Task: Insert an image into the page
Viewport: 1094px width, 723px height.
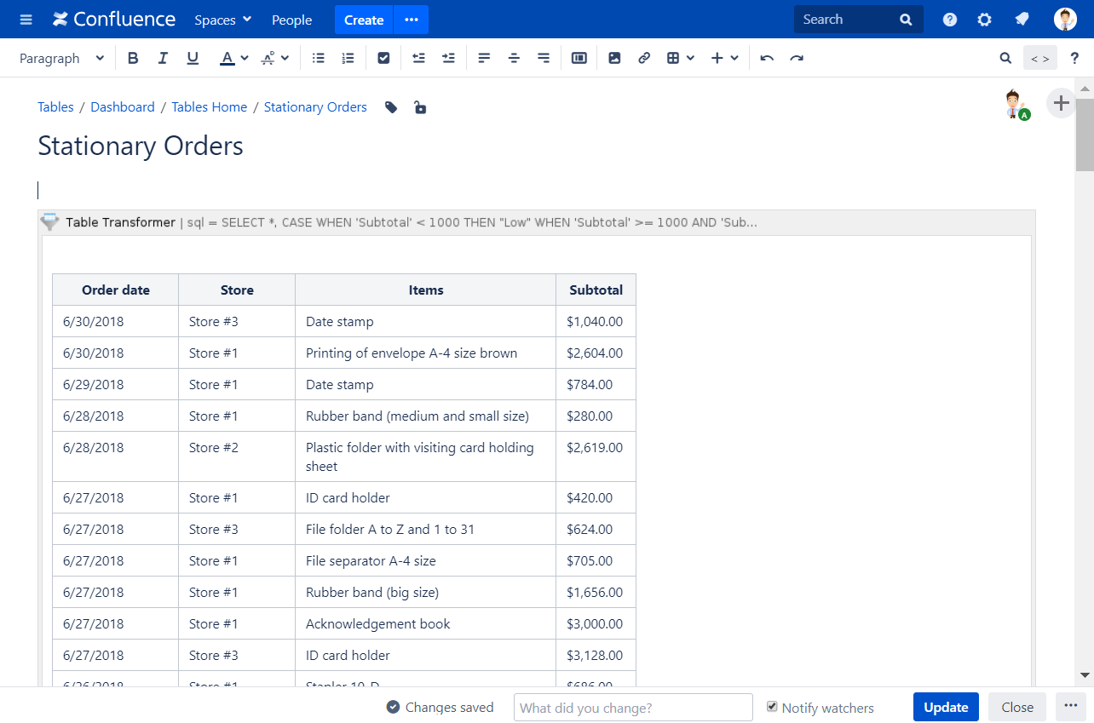Action: (x=614, y=57)
